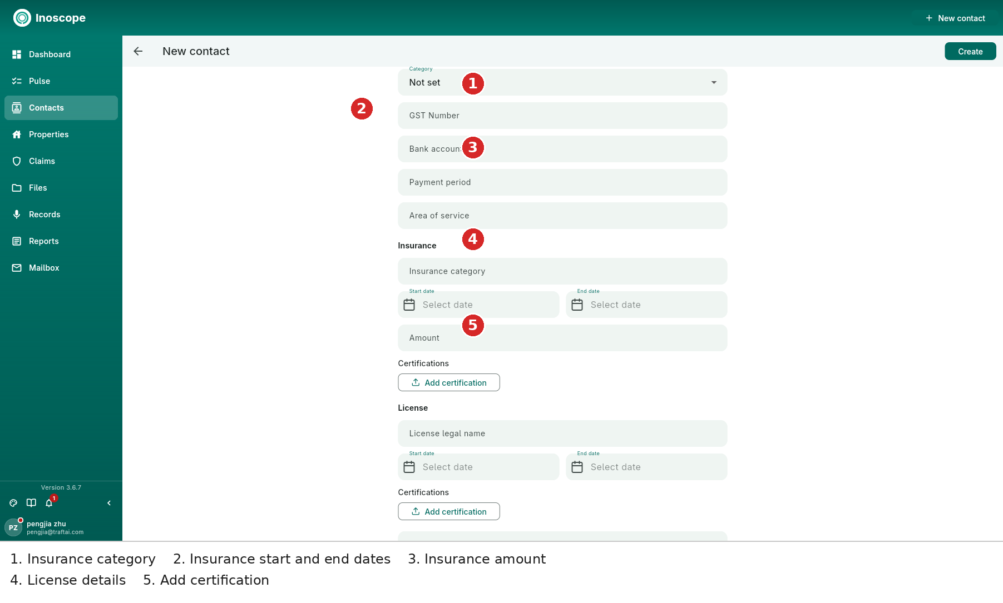Collapse sidebar with the chevron icon

109,503
